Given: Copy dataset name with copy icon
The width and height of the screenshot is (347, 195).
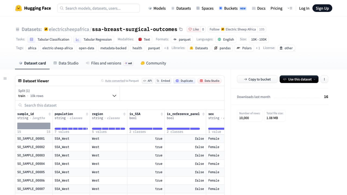Looking at the screenshot, I should pos(181,29).
